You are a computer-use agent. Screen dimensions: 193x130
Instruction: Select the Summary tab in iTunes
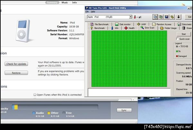click(52, 3)
